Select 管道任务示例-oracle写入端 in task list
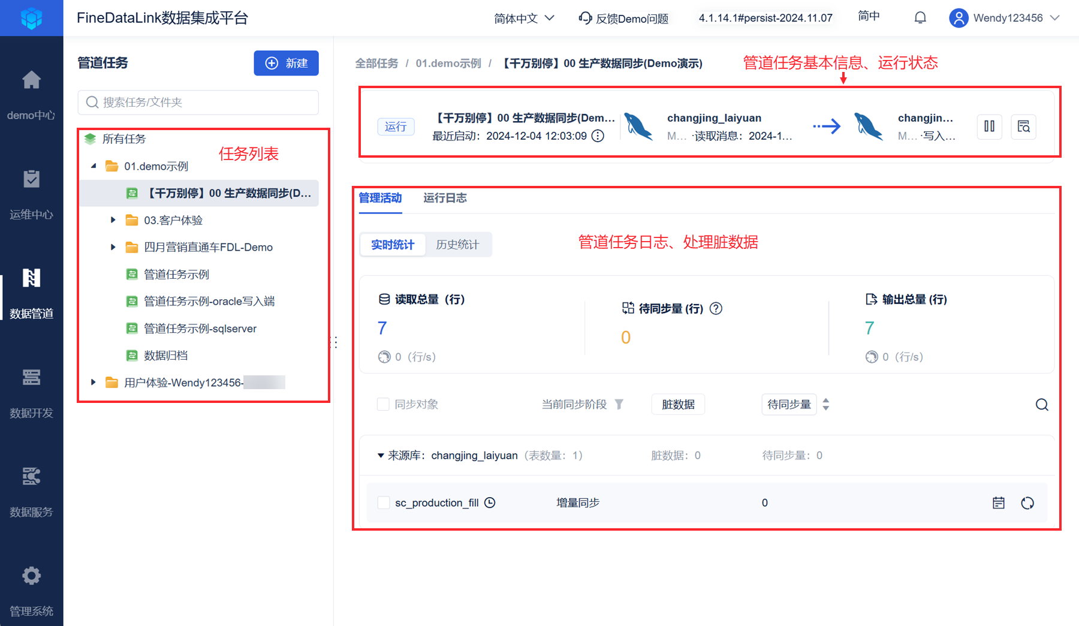The height and width of the screenshot is (626, 1079). pyautogui.click(x=209, y=301)
